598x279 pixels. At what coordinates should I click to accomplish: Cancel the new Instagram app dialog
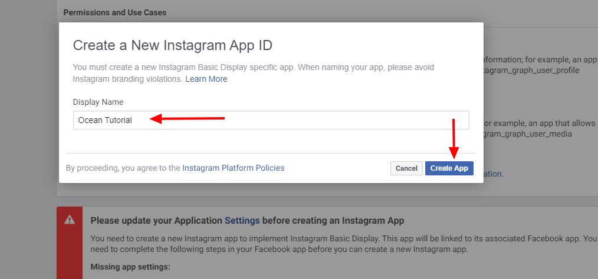pyautogui.click(x=406, y=168)
